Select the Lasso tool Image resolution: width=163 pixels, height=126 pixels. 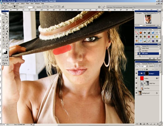pyautogui.click(x=3, y=20)
